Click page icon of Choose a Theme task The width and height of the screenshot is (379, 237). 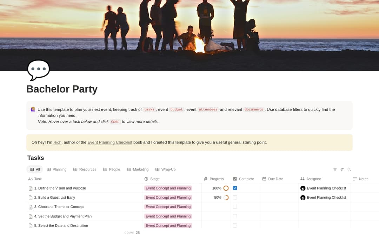pyautogui.click(x=31, y=207)
